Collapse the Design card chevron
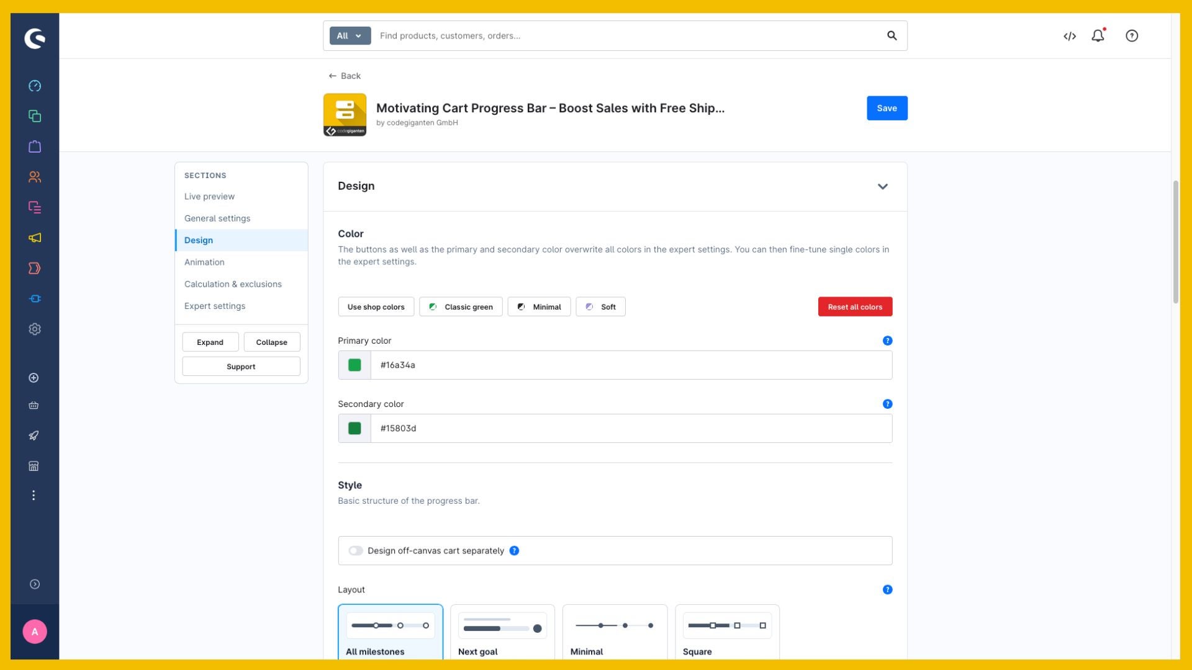1192x670 pixels. pyautogui.click(x=882, y=186)
